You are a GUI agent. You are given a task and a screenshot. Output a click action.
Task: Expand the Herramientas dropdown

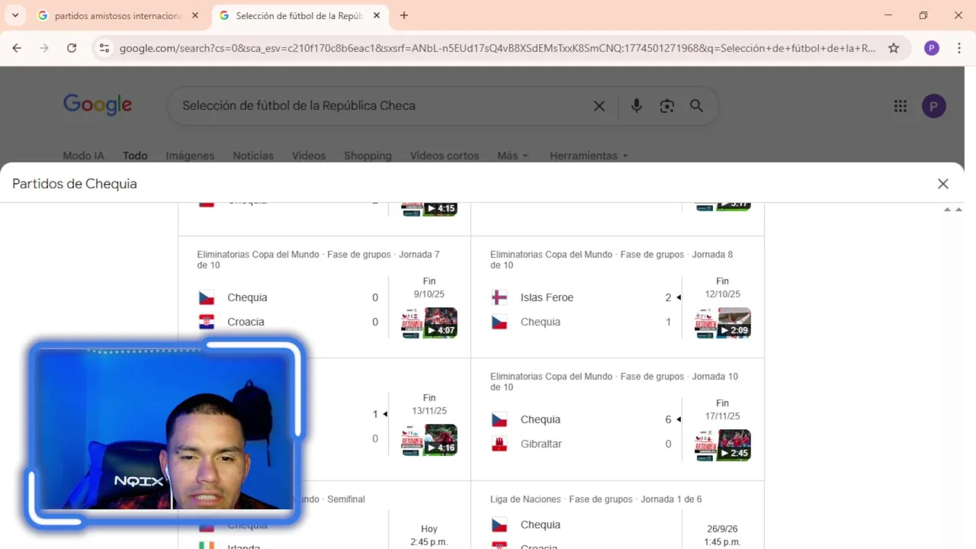(x=589, y=156)
